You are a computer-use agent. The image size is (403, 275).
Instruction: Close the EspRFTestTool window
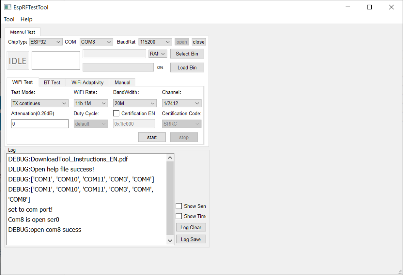click(x=391, y=7)
